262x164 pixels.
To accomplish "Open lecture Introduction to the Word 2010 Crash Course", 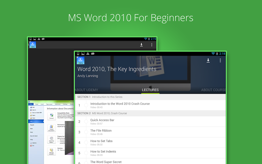I will (150, 105).
